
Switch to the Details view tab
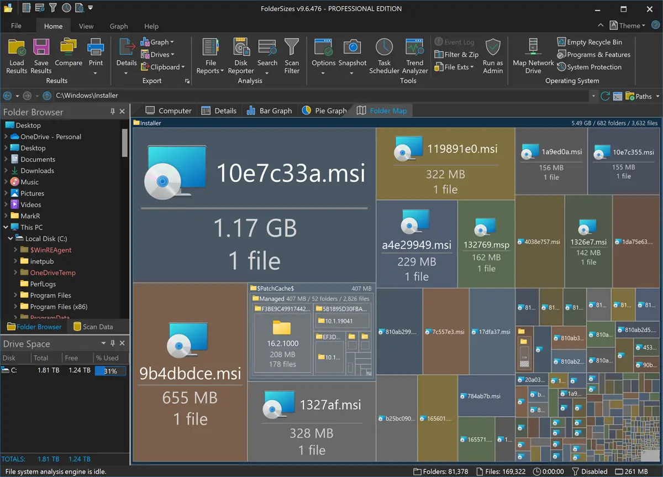(x=219, y=111)
